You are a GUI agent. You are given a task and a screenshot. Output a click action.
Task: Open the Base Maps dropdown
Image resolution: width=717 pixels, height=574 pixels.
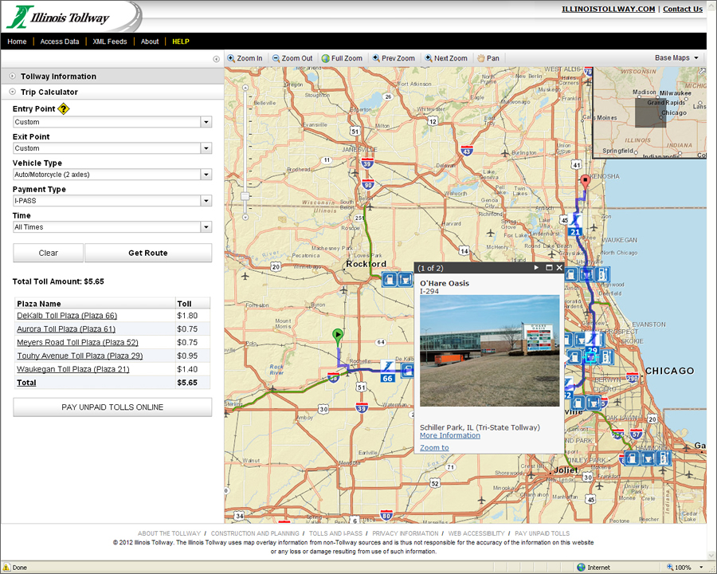(x=676, y=57)
